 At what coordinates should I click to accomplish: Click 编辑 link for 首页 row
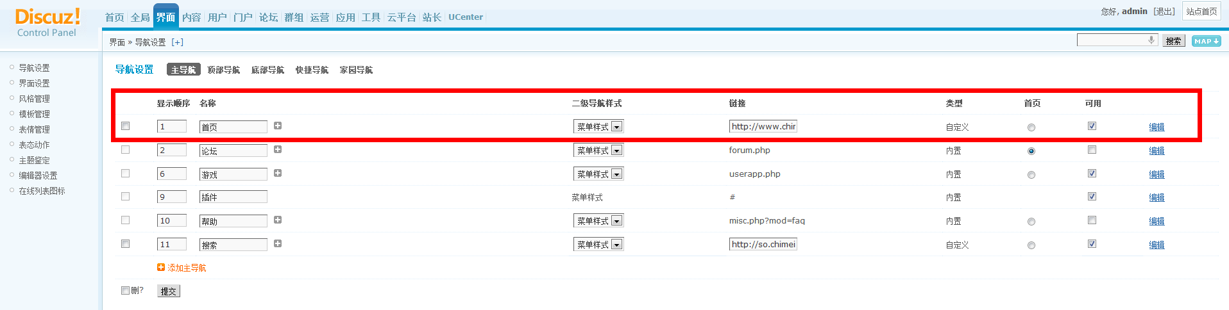(1157, 127)
